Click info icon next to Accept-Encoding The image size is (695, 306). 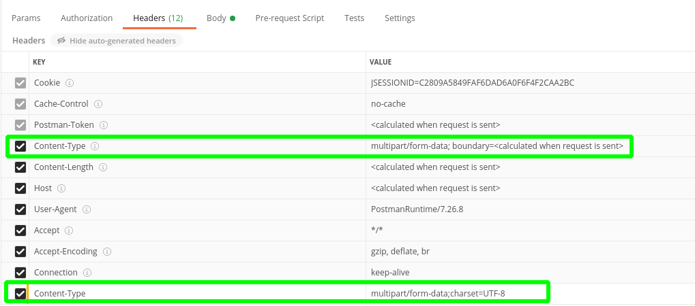(107, 252)
